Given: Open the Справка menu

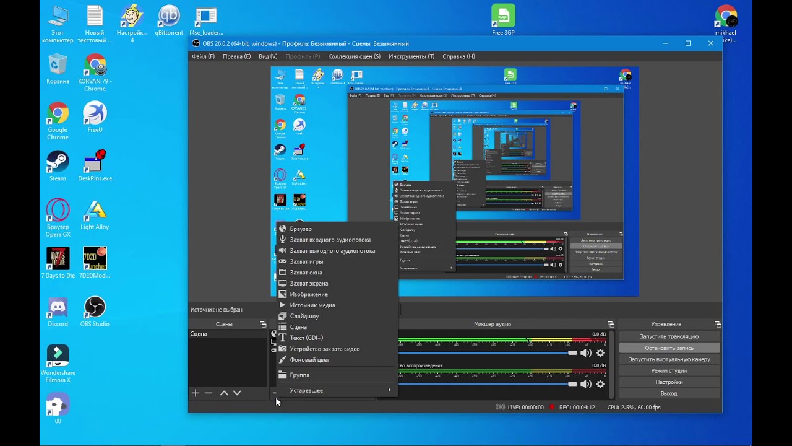Looking at the screenshot, I should pyautogui.click(x=458, y=56).
